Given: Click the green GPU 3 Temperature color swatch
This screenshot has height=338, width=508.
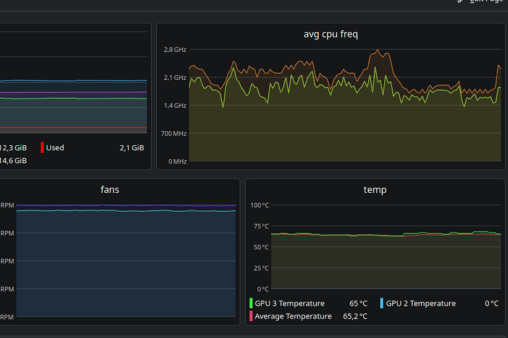Looking at the screenshot, I should [251, 303].
